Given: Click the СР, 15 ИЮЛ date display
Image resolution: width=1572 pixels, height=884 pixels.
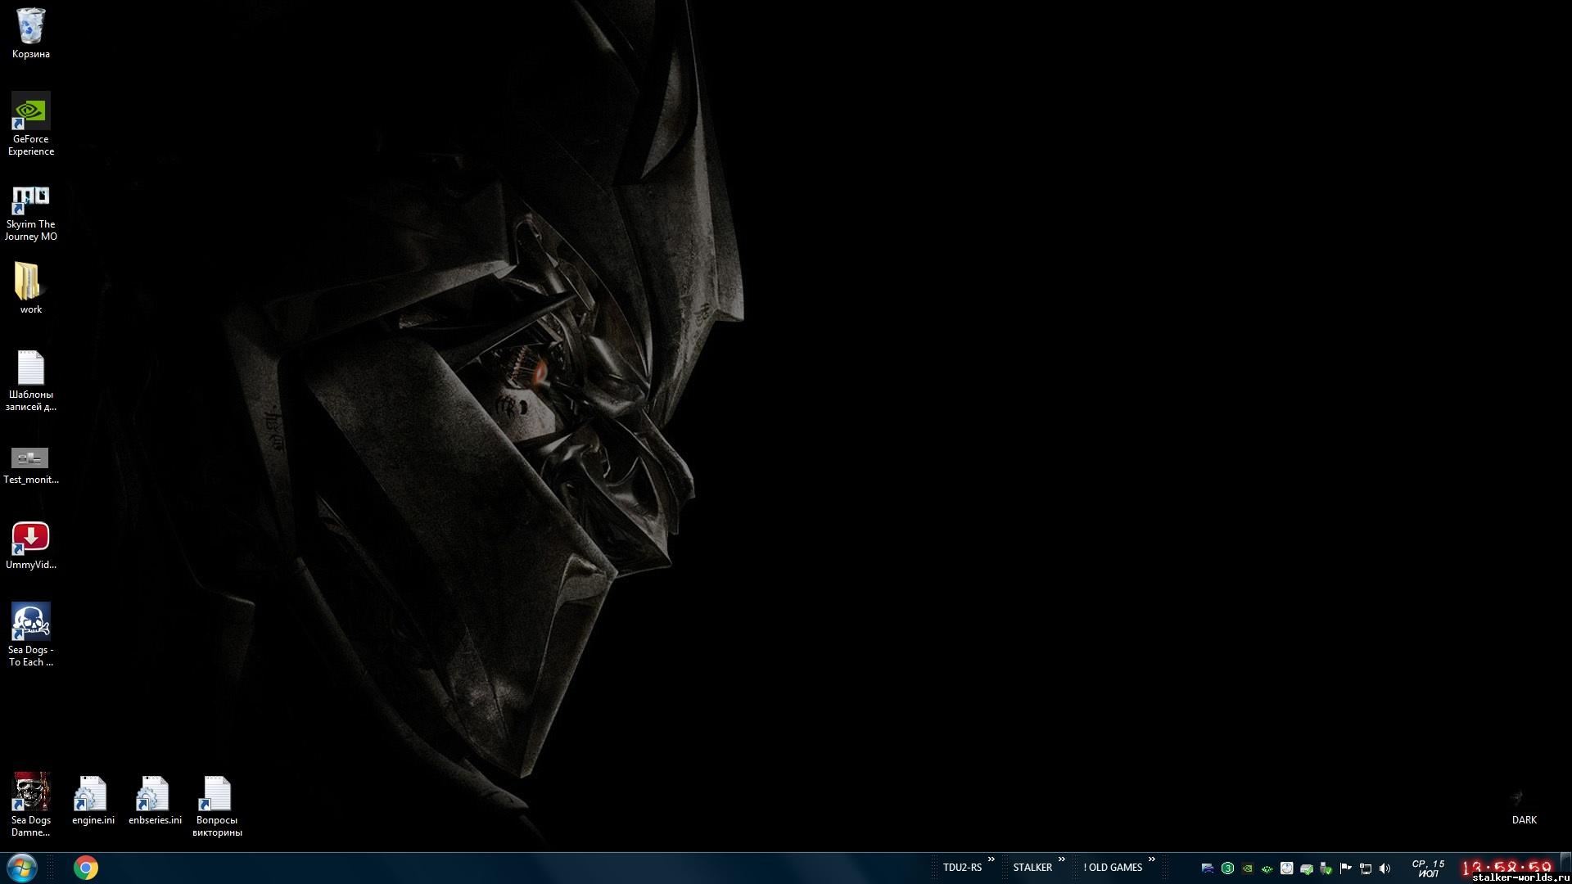Looking at the screenshot, I should (1428, 868).
